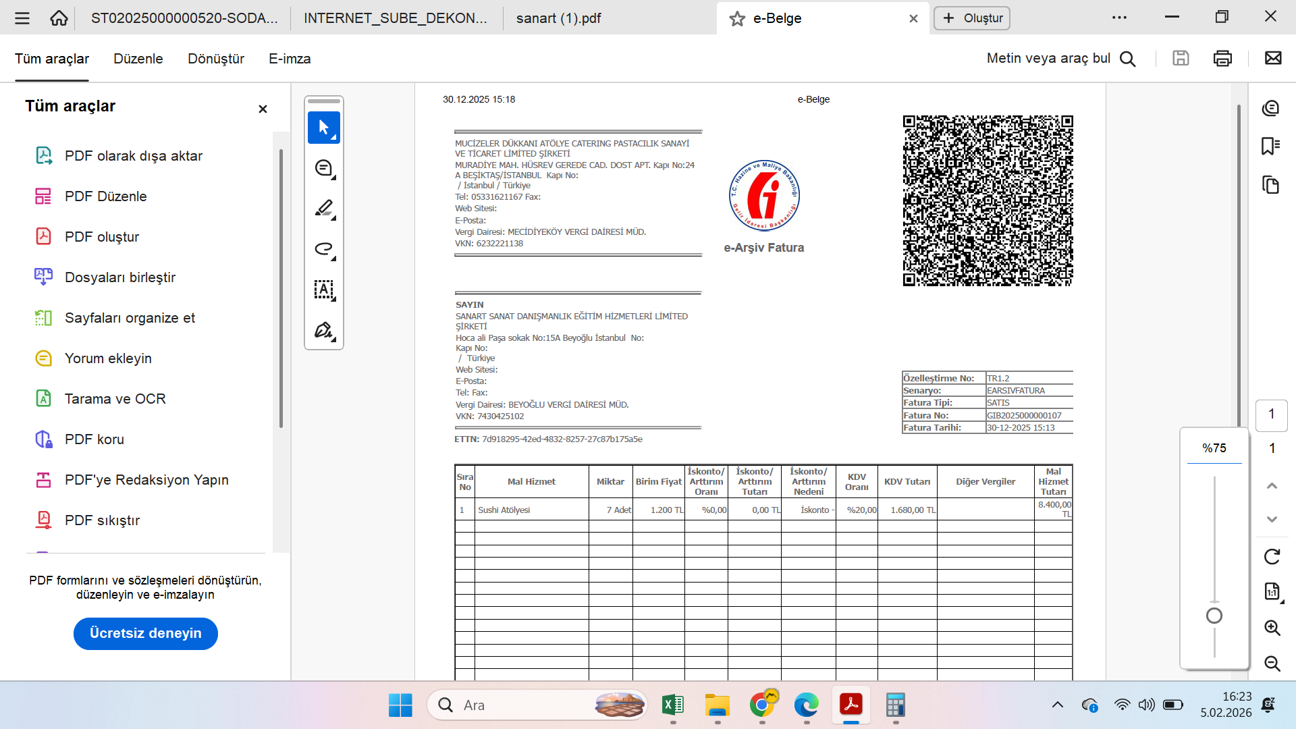The width and height of the screenshot is (1296, 729).
Task: Click the current page number box
Action: (x=1272, y=414)
